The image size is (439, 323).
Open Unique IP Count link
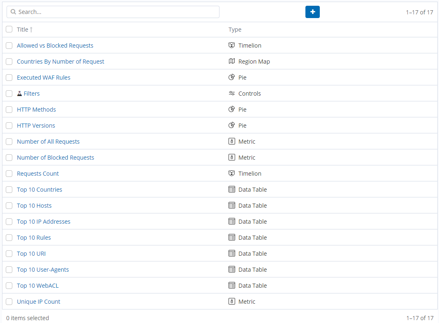coord(39,302)
